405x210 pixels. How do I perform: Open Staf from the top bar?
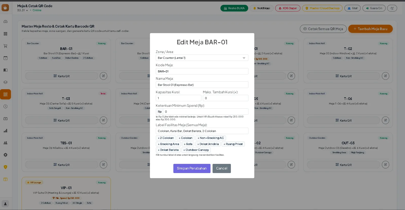click(x=353, y=8)
